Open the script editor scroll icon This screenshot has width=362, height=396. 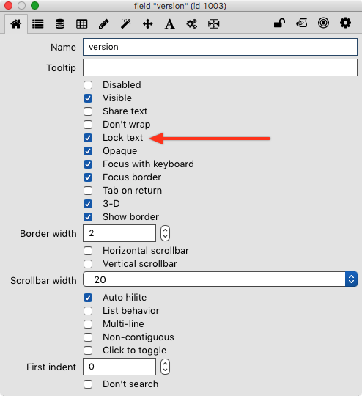(302, 23)
